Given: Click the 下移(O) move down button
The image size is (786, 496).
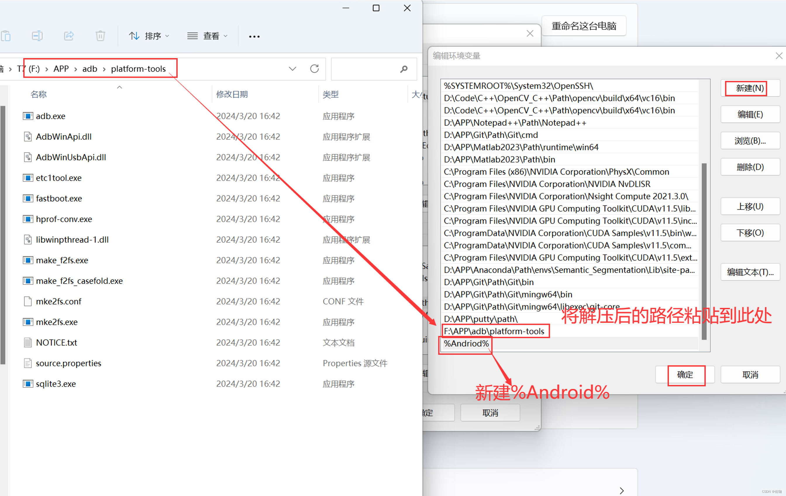Looking at the screenshot, I should click(x=750, y=233).
